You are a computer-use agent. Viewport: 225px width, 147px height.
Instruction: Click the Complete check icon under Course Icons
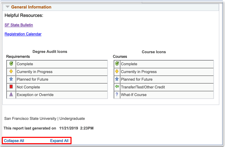[117, 64]
